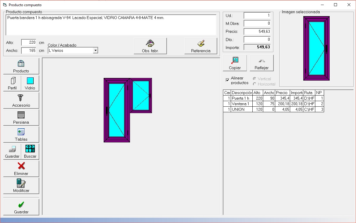Viewport: 356px width, 223px height.
Task: Expand the Color / Acabado dropdown
Action: tap(95, 51)
